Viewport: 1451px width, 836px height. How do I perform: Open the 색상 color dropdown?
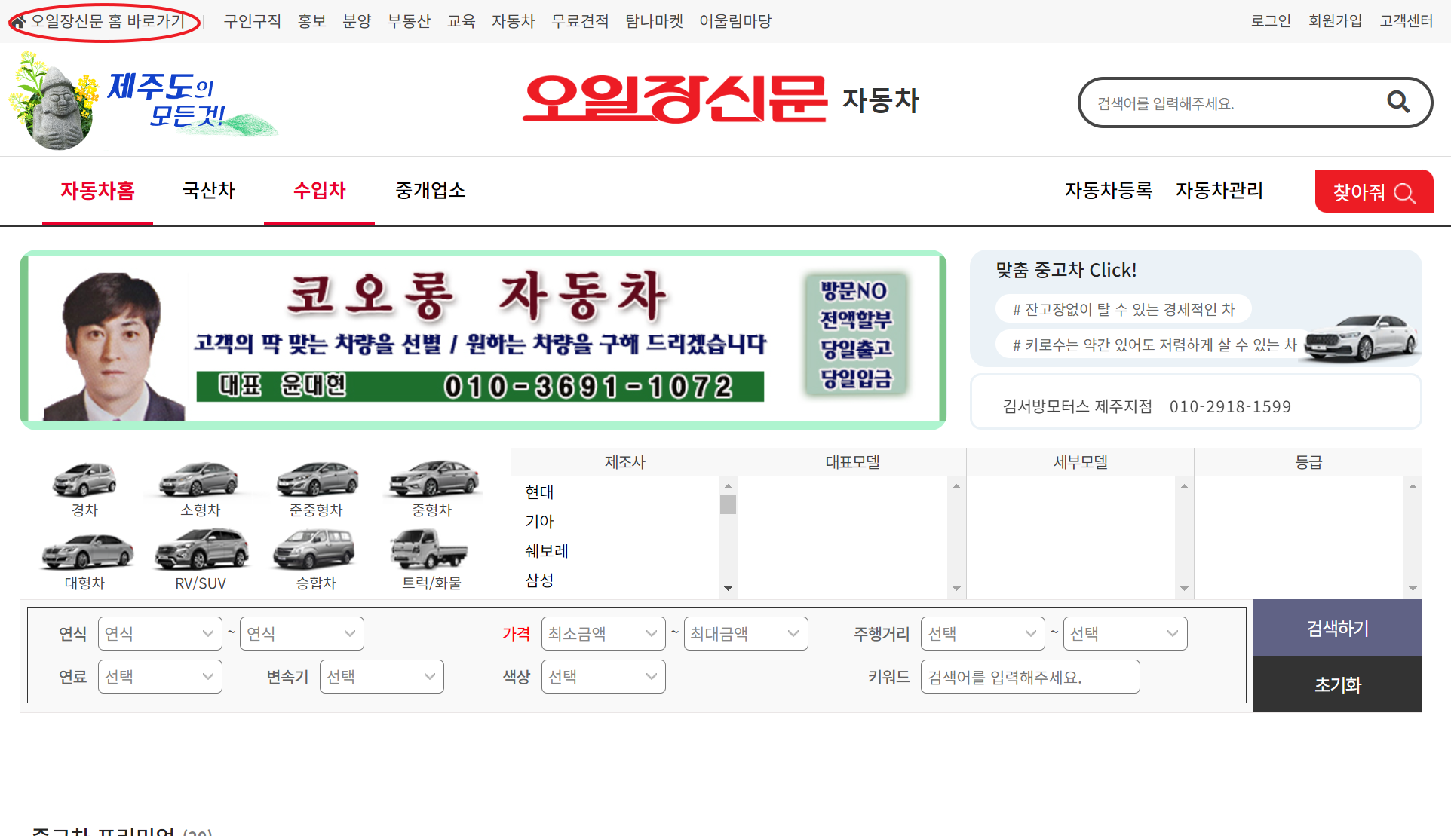pos(603,677)
